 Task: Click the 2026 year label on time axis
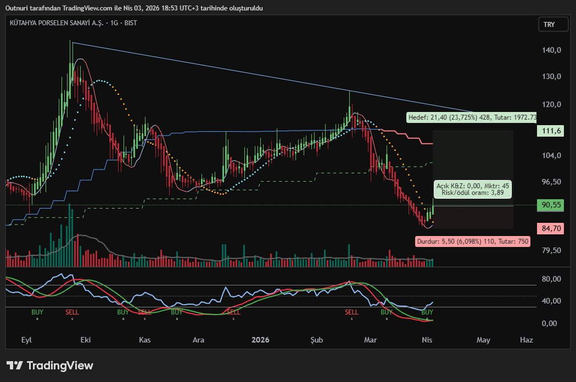[260, 340]
